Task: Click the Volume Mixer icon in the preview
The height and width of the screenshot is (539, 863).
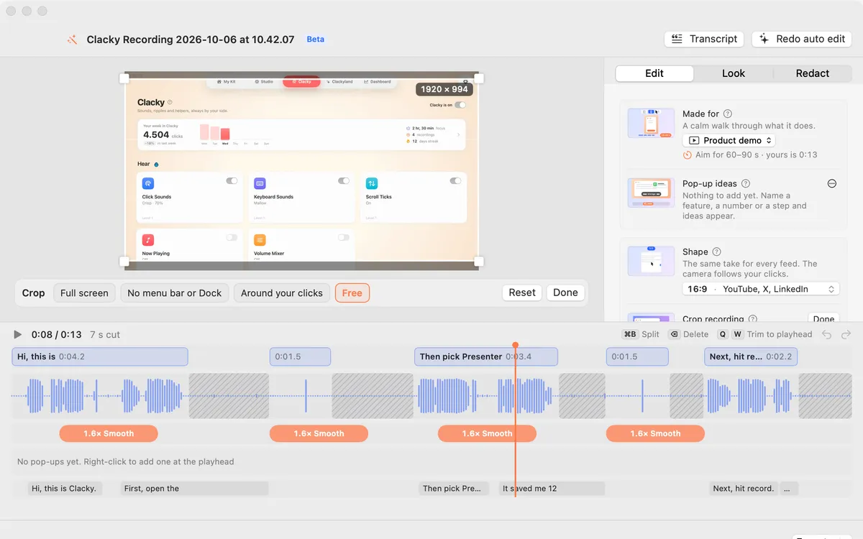Action: coord(260,240)
